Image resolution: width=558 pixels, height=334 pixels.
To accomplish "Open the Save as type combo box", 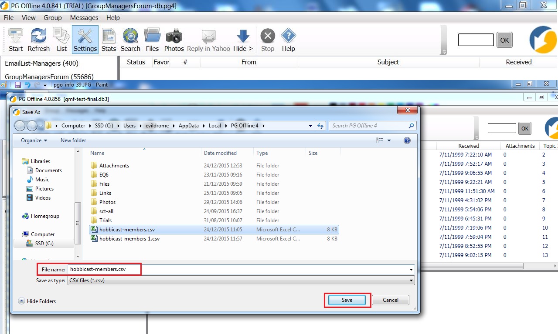I will [x=241, y=281].
